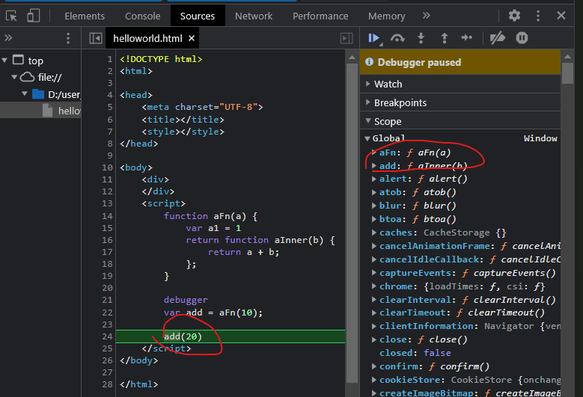Collapse the Scope section
Image resolution: width=583 pixels, height=397 pixels.
tap(388, 121)
